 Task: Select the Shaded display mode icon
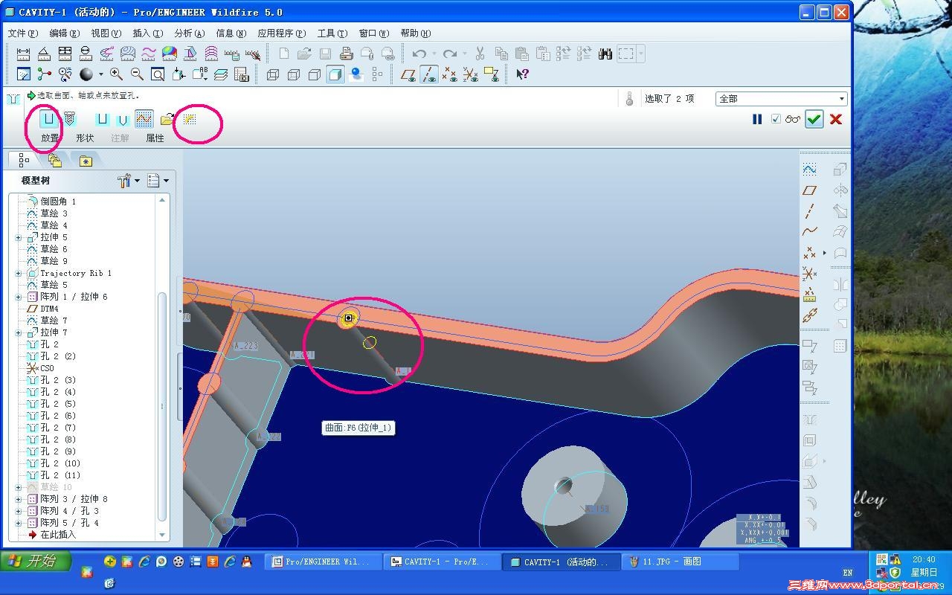click(335, 74)
